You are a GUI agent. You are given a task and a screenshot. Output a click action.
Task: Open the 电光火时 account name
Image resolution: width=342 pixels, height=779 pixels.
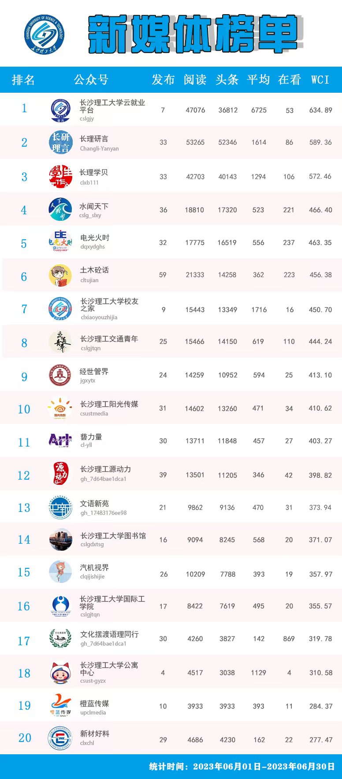pyautogui.click(x=95, y=238)
